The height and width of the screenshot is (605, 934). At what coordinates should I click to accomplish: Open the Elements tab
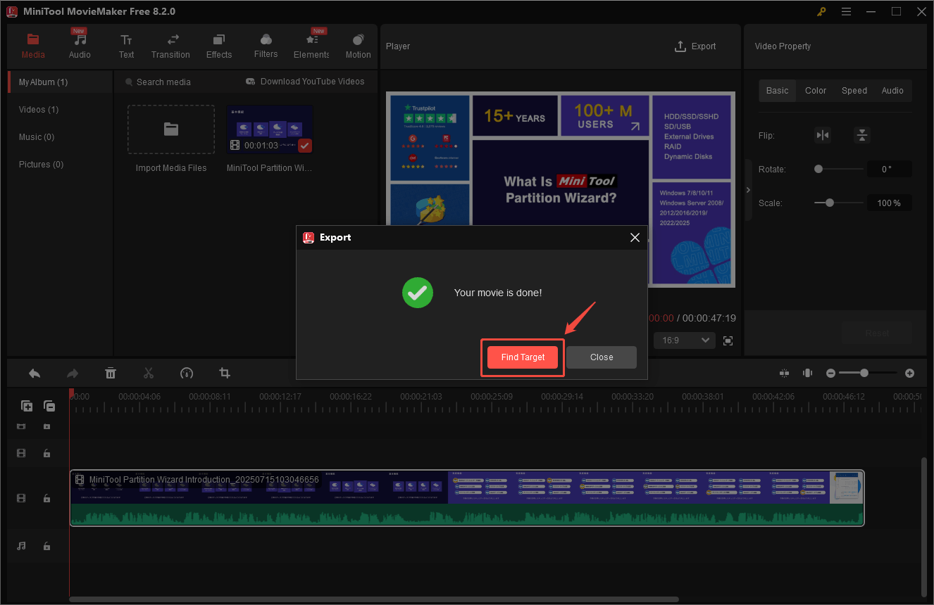312,46
